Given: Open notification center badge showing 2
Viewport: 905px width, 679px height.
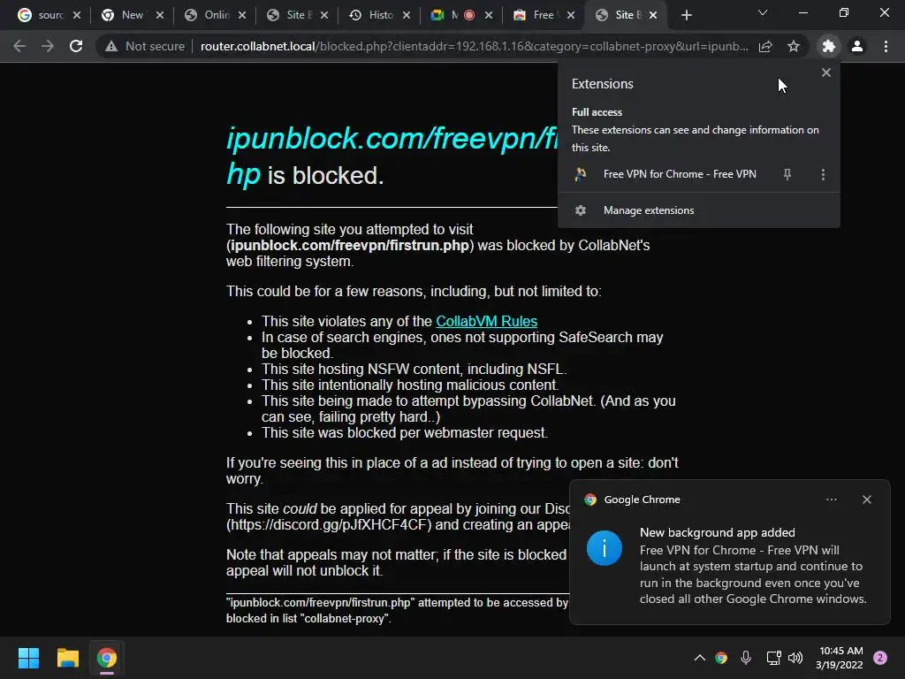Looking at the screenshot, I should point(880,658).
